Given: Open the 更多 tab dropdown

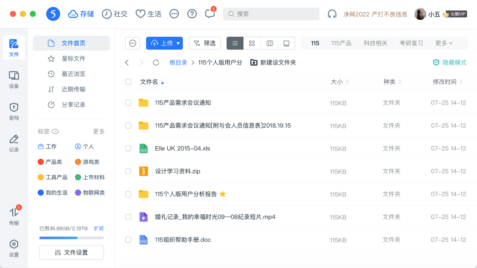Looking at the screenshot, I should [443, 43].
